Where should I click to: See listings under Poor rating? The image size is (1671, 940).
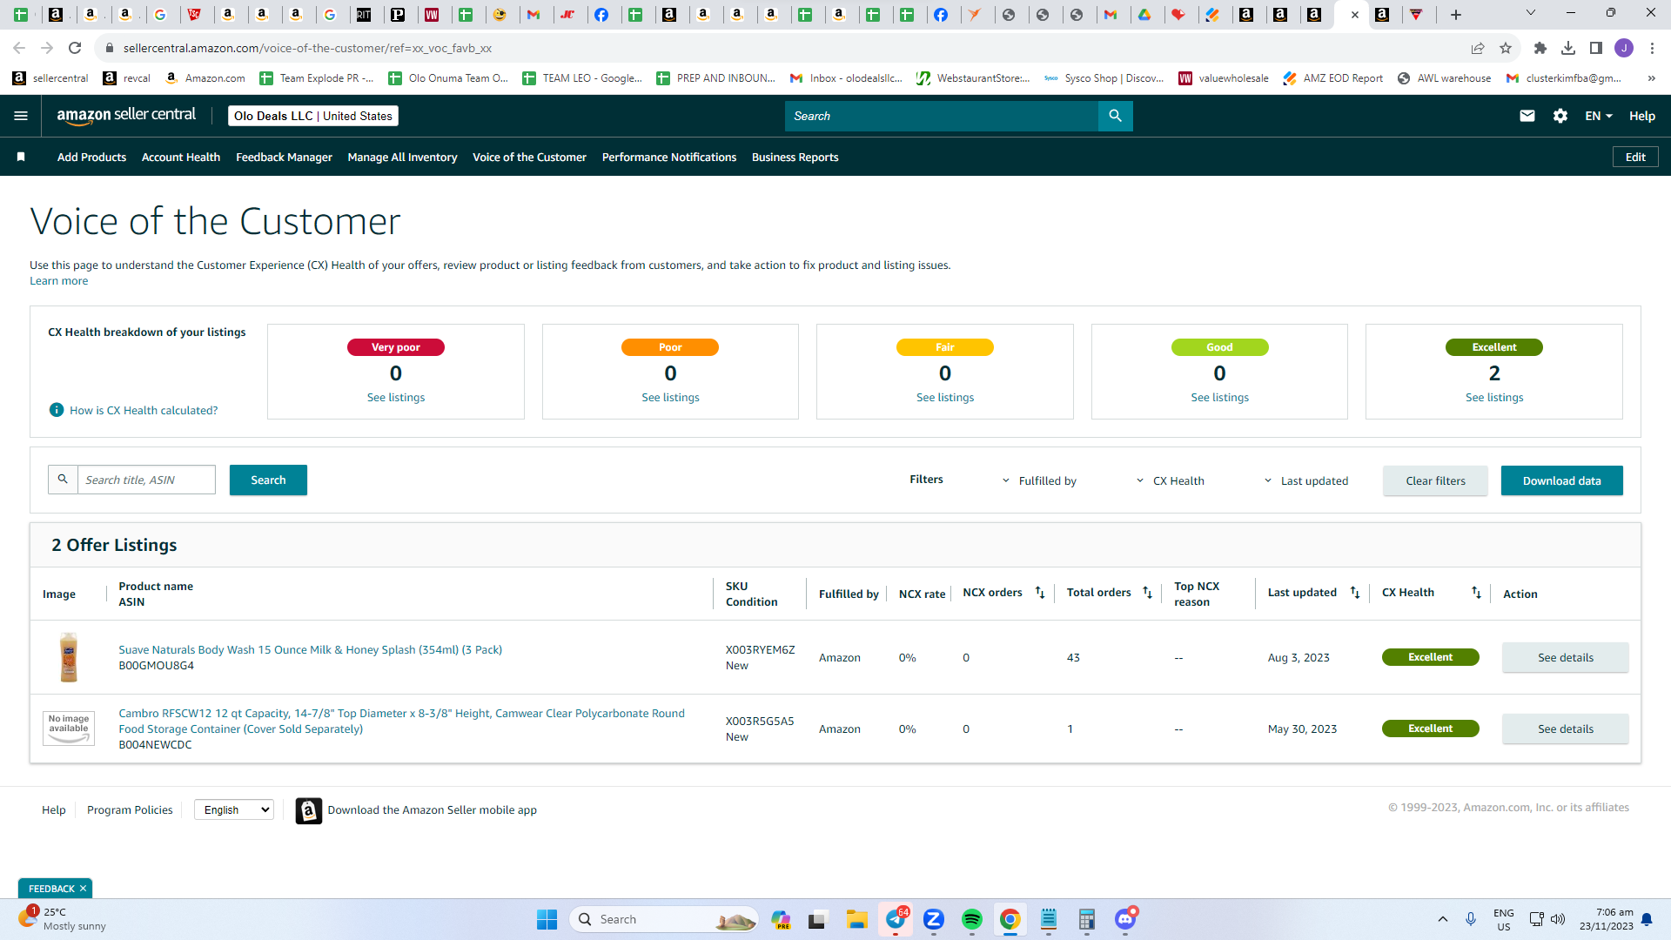tap(670, 397)
